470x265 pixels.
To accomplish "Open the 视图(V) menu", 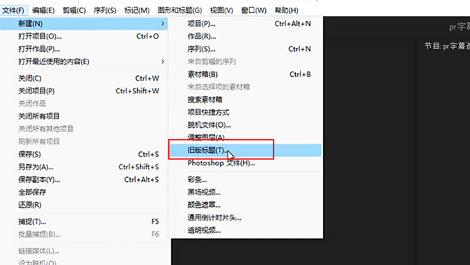I will pyautogui.click(x=222, y=10).
